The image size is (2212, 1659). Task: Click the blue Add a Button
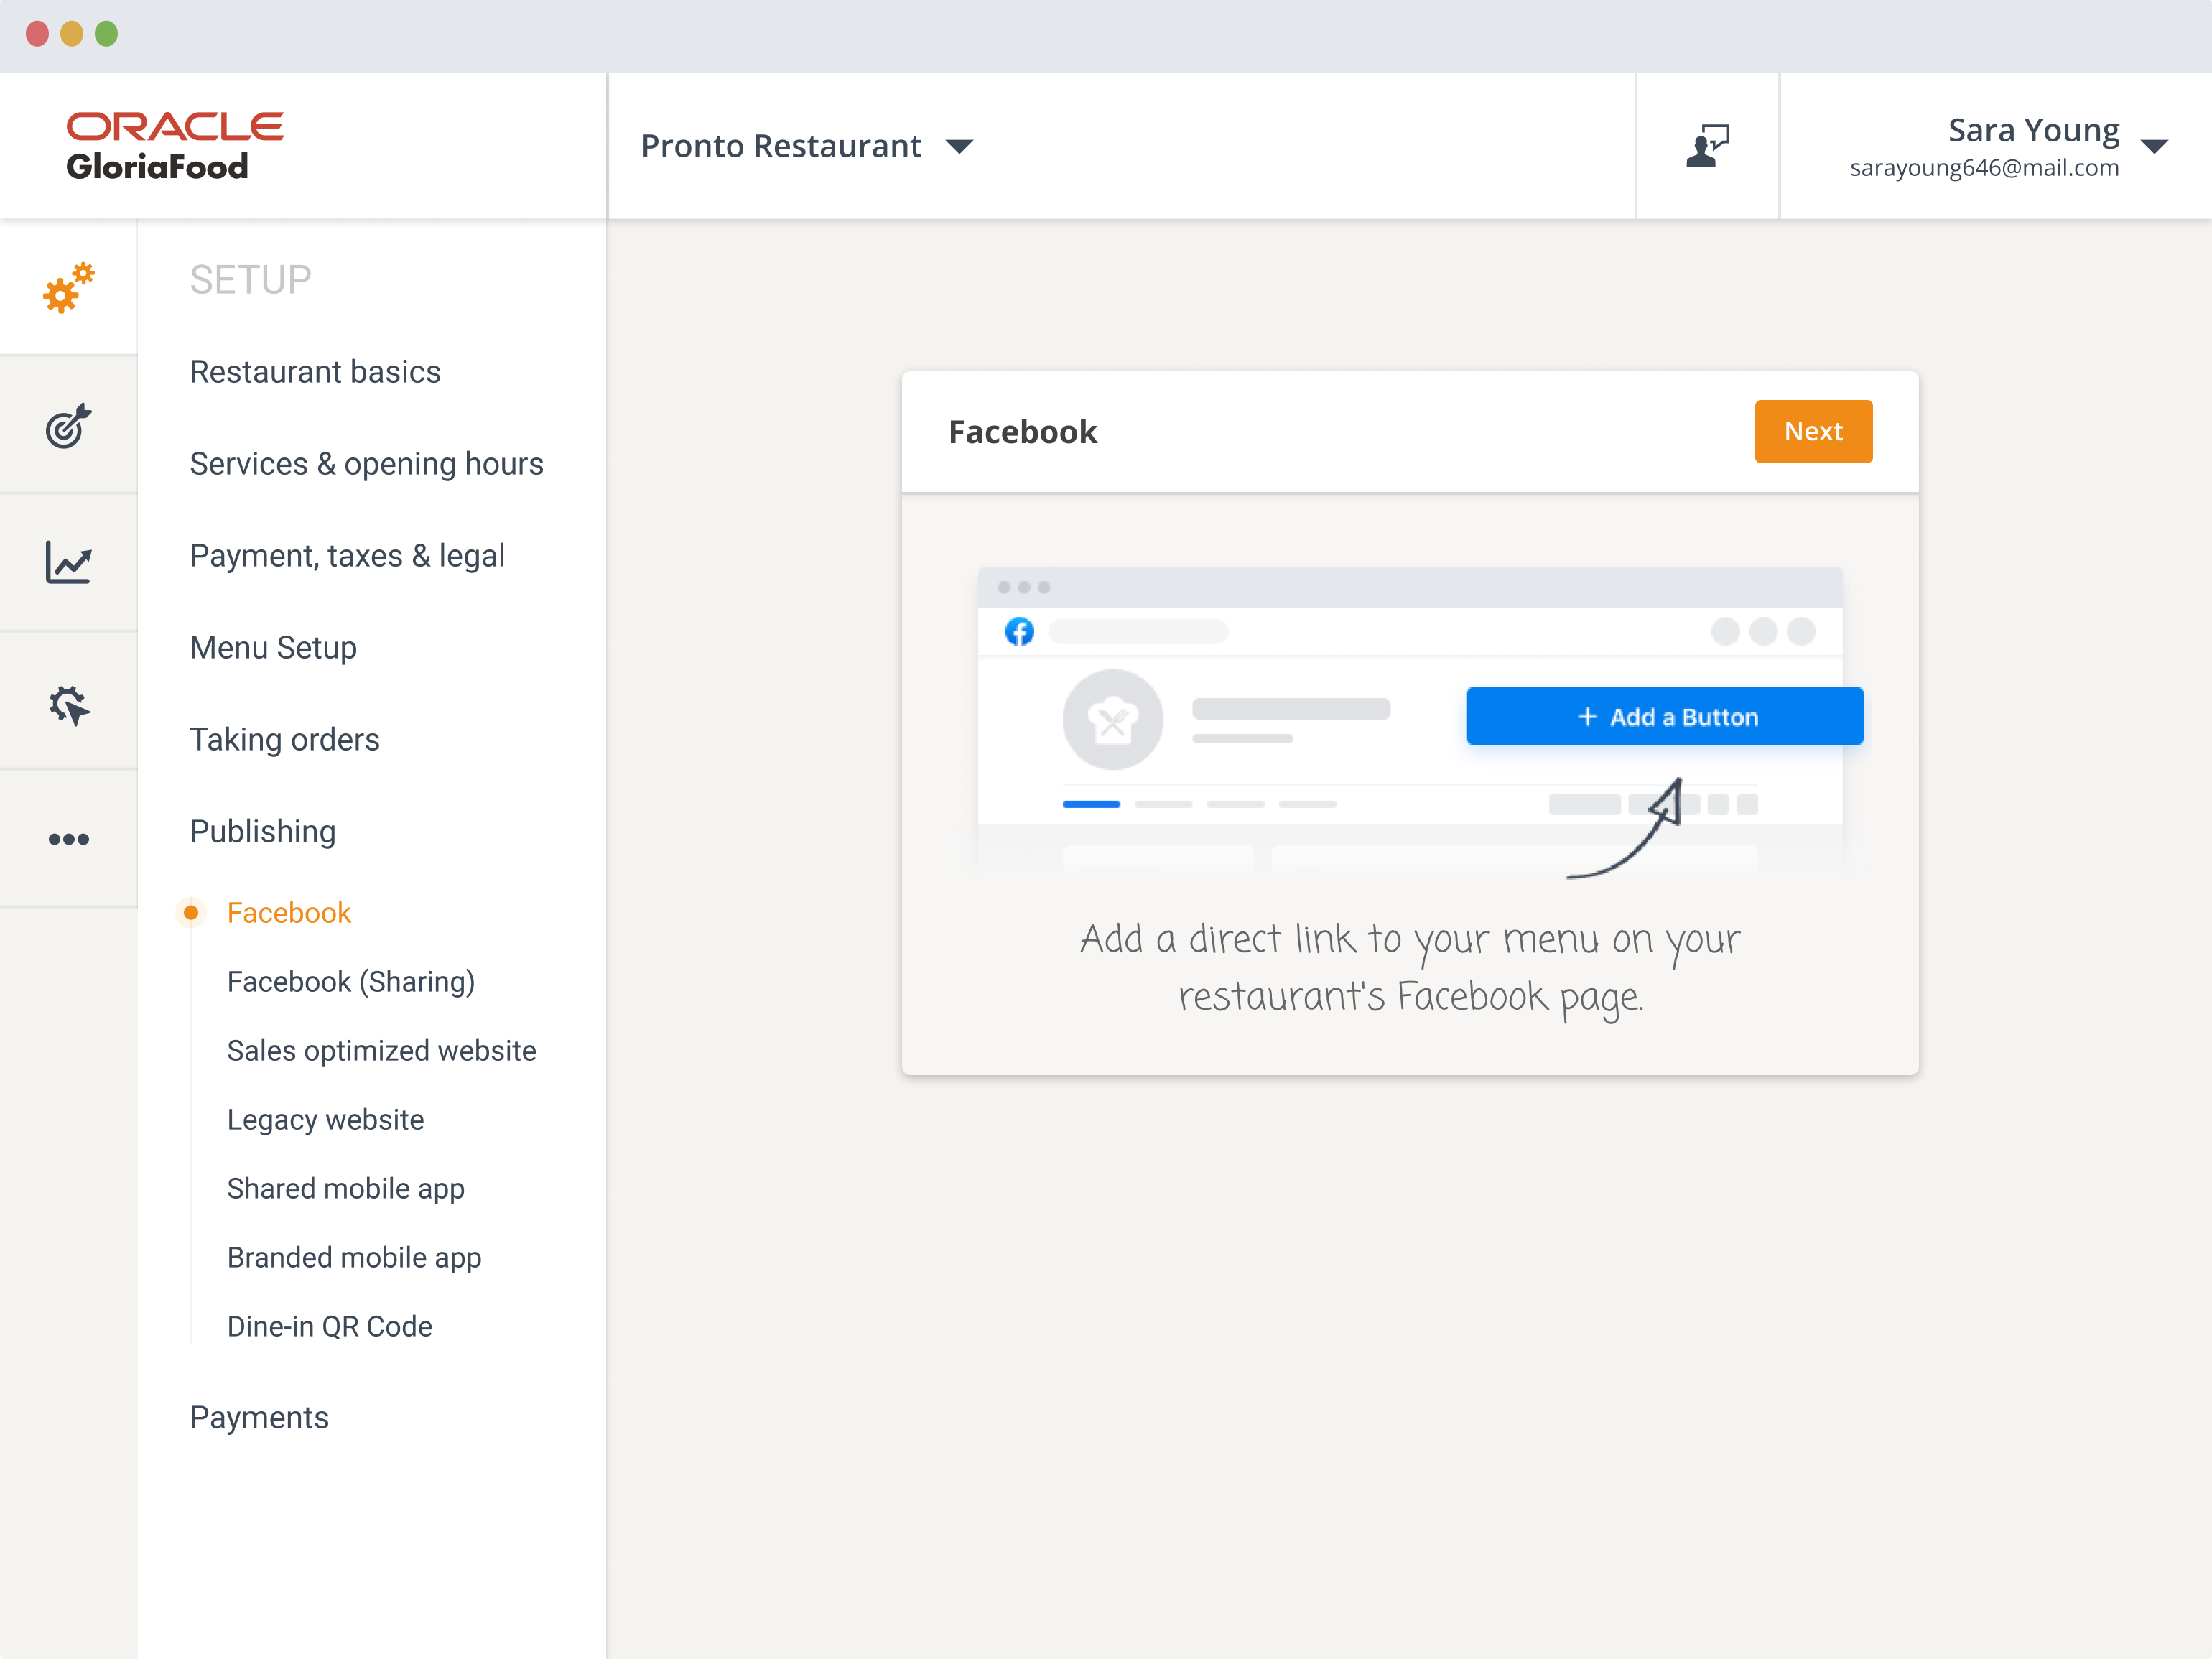coord(1664,717)
